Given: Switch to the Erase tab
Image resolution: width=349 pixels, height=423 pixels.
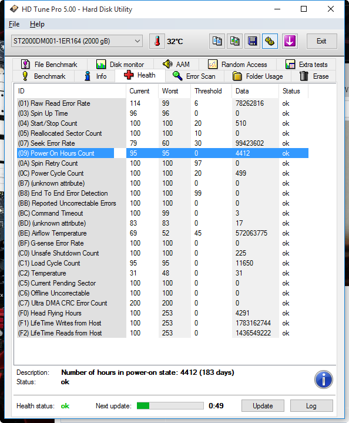Looking at the screenshot, I should [x=314, y=76].
